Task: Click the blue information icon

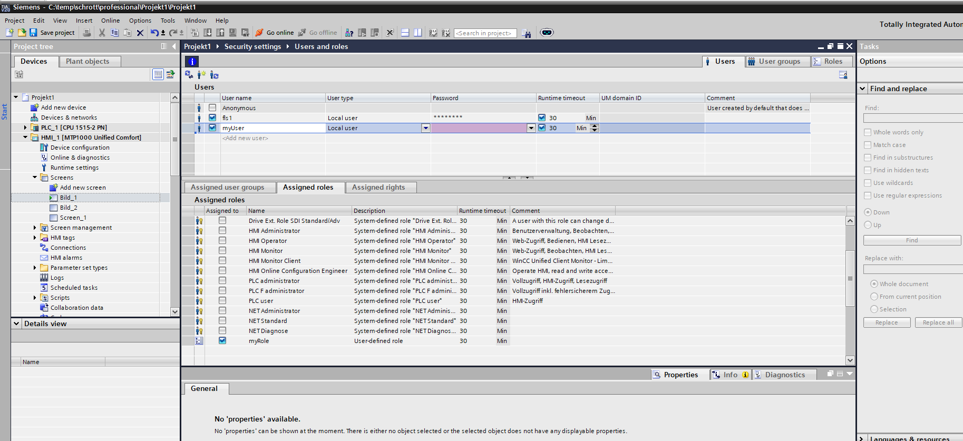Action: click(192, 61)
